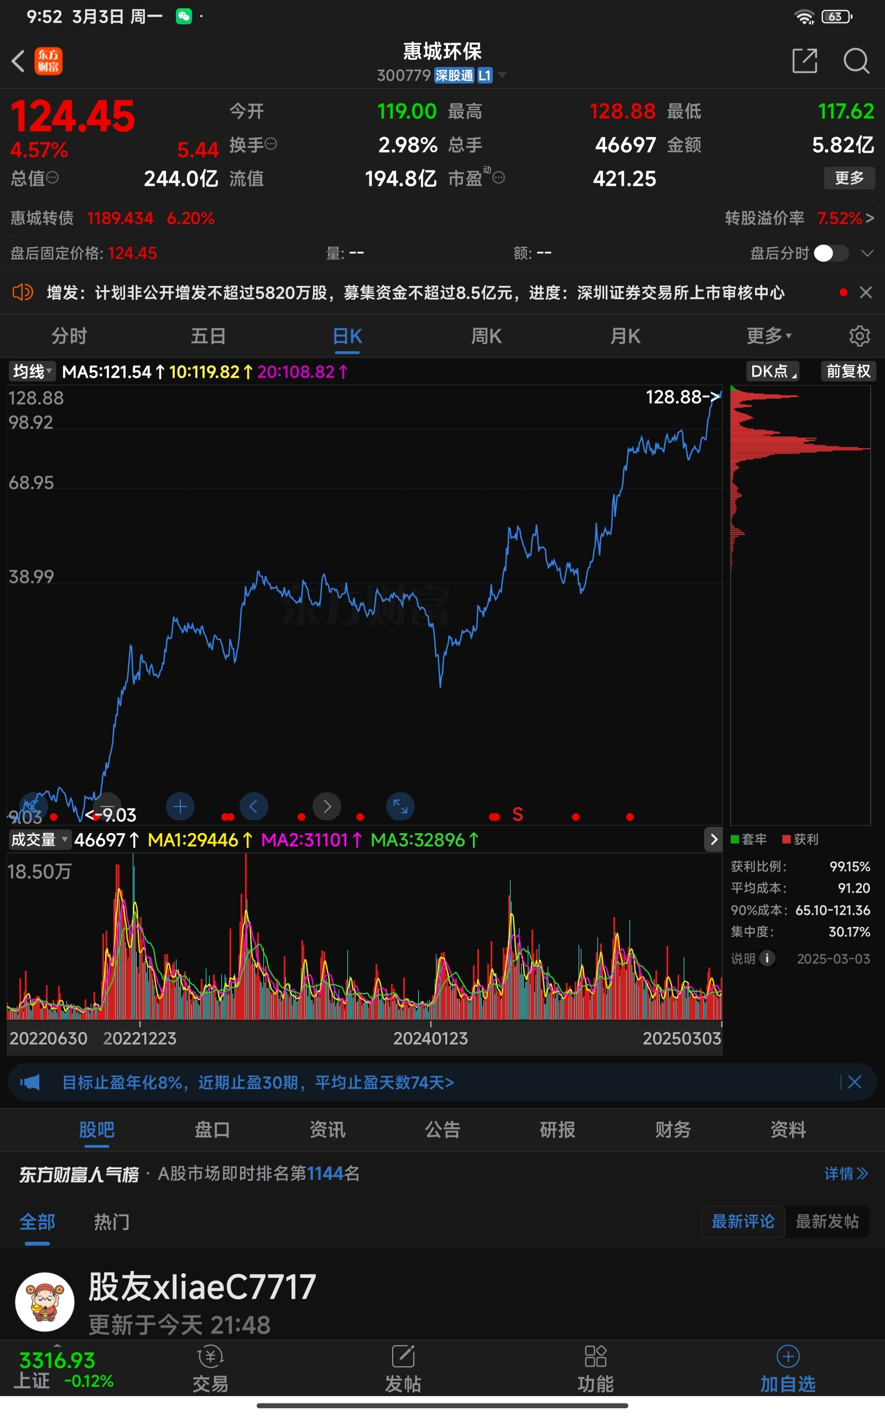This screenshot has height=1416, width=885.
Task: Open the 资料 tab
Action: click(x=788, y=1129)
